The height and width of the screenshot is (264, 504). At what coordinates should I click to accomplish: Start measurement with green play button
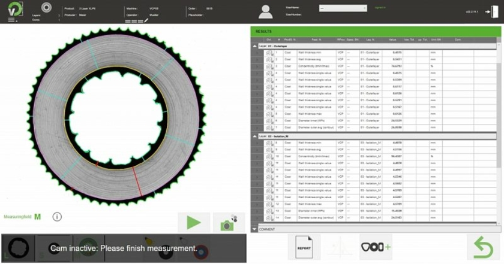[x=194, y=222]
